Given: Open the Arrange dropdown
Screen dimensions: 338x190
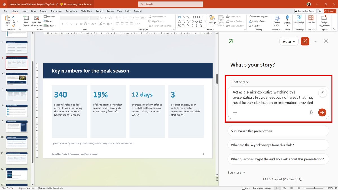Looking at the screenshot, I should (x=212, y=21).
